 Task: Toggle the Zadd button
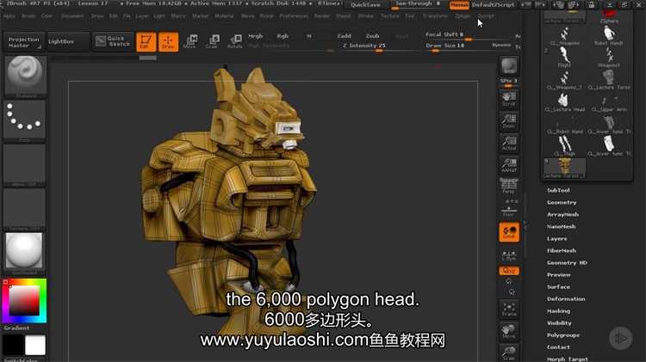(x=344, y=36)
